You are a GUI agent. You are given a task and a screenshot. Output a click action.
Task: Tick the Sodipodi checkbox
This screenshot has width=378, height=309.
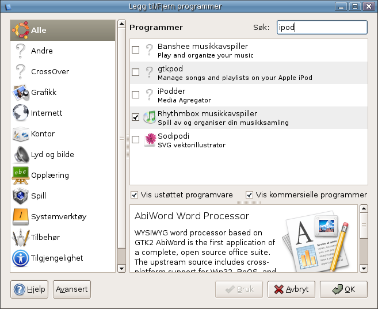pyautogui.click(x=135, y=139)
